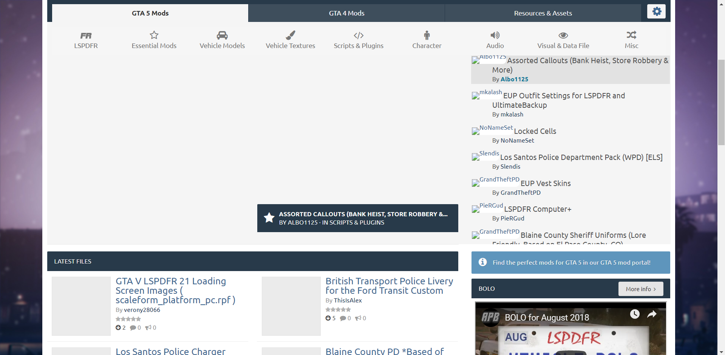This screenshot has width=725, height=355.
Task: Click the mod portal info banner link
Action: (572, 262)
